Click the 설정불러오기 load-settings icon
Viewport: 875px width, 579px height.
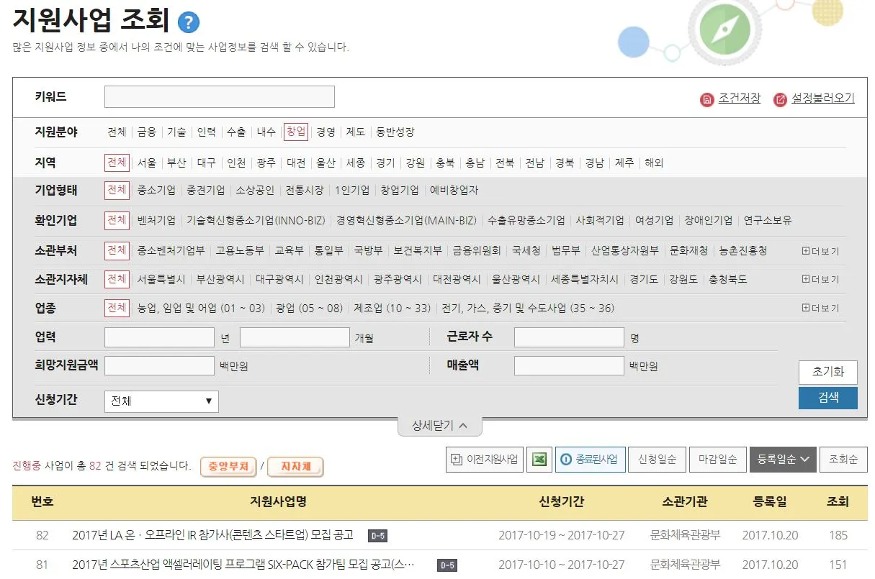pyautogui.click(x=780, y=99)
